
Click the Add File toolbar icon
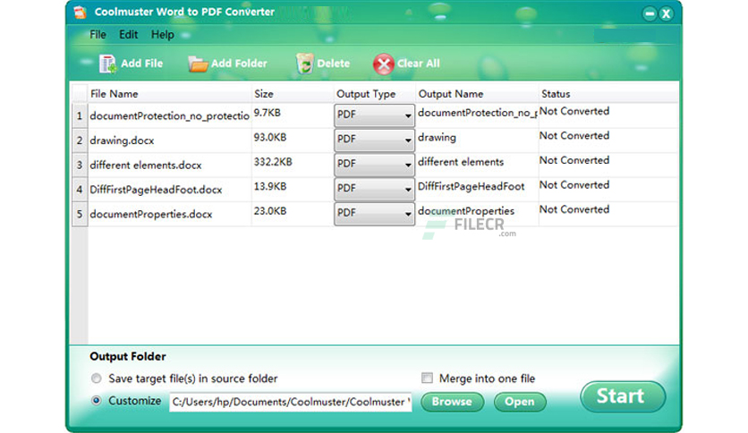point(107,64)
